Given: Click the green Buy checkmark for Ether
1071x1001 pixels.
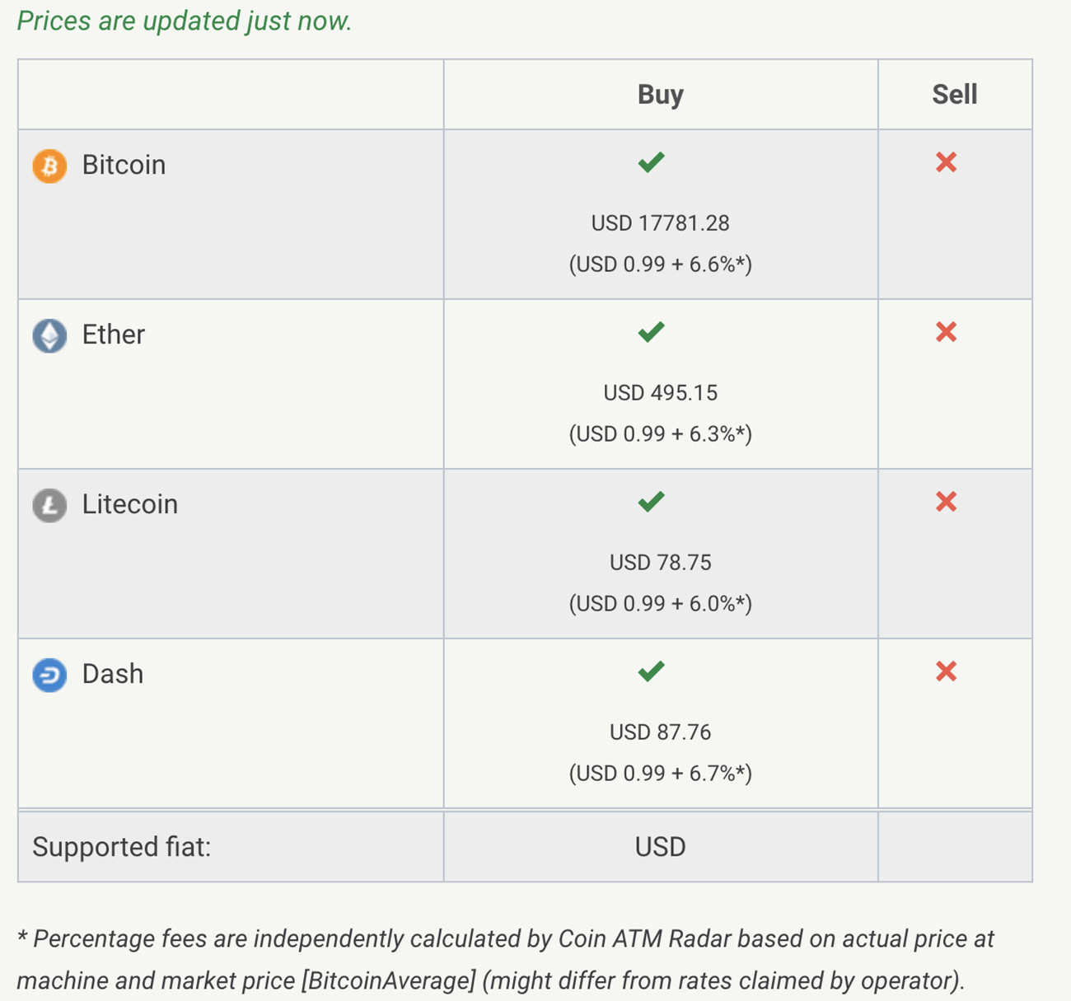Looking at the screenshot, I should (651, 332).
